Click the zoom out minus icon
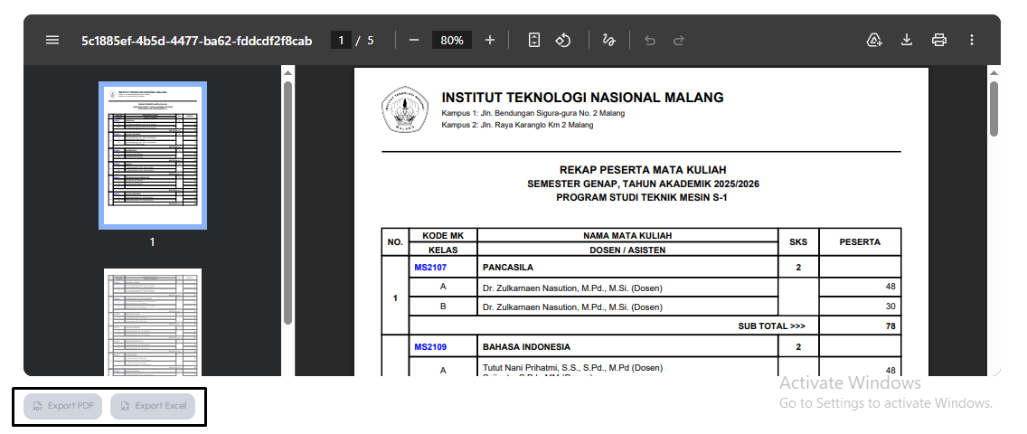Screen dimensions: 1027x434 click(x=414, y=40)
